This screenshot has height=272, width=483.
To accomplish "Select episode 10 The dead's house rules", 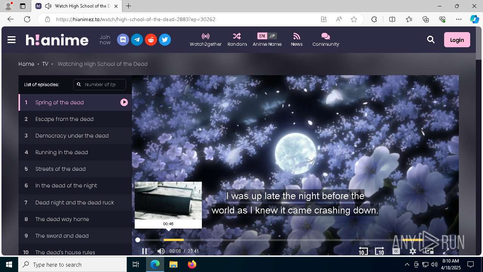I will (75, 250).
